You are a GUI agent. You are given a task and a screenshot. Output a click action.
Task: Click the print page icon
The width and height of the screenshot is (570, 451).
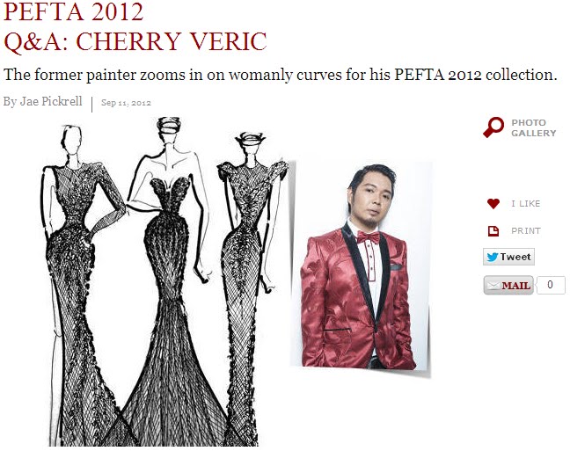pos(493,230)
